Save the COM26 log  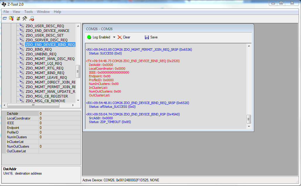[151, 37]
